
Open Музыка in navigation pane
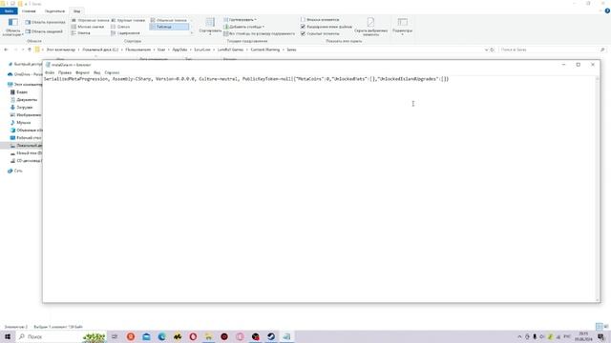pyautogui.click(x=20, y=123)
